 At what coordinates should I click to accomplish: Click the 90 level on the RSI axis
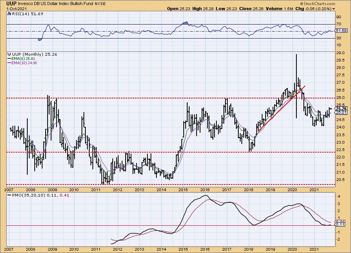[339, 17]
